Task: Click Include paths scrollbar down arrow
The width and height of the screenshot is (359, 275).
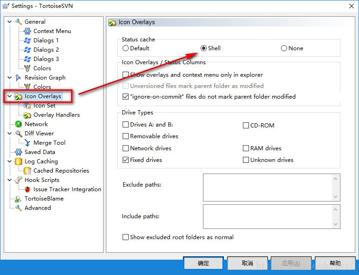Action: [336, 224]
